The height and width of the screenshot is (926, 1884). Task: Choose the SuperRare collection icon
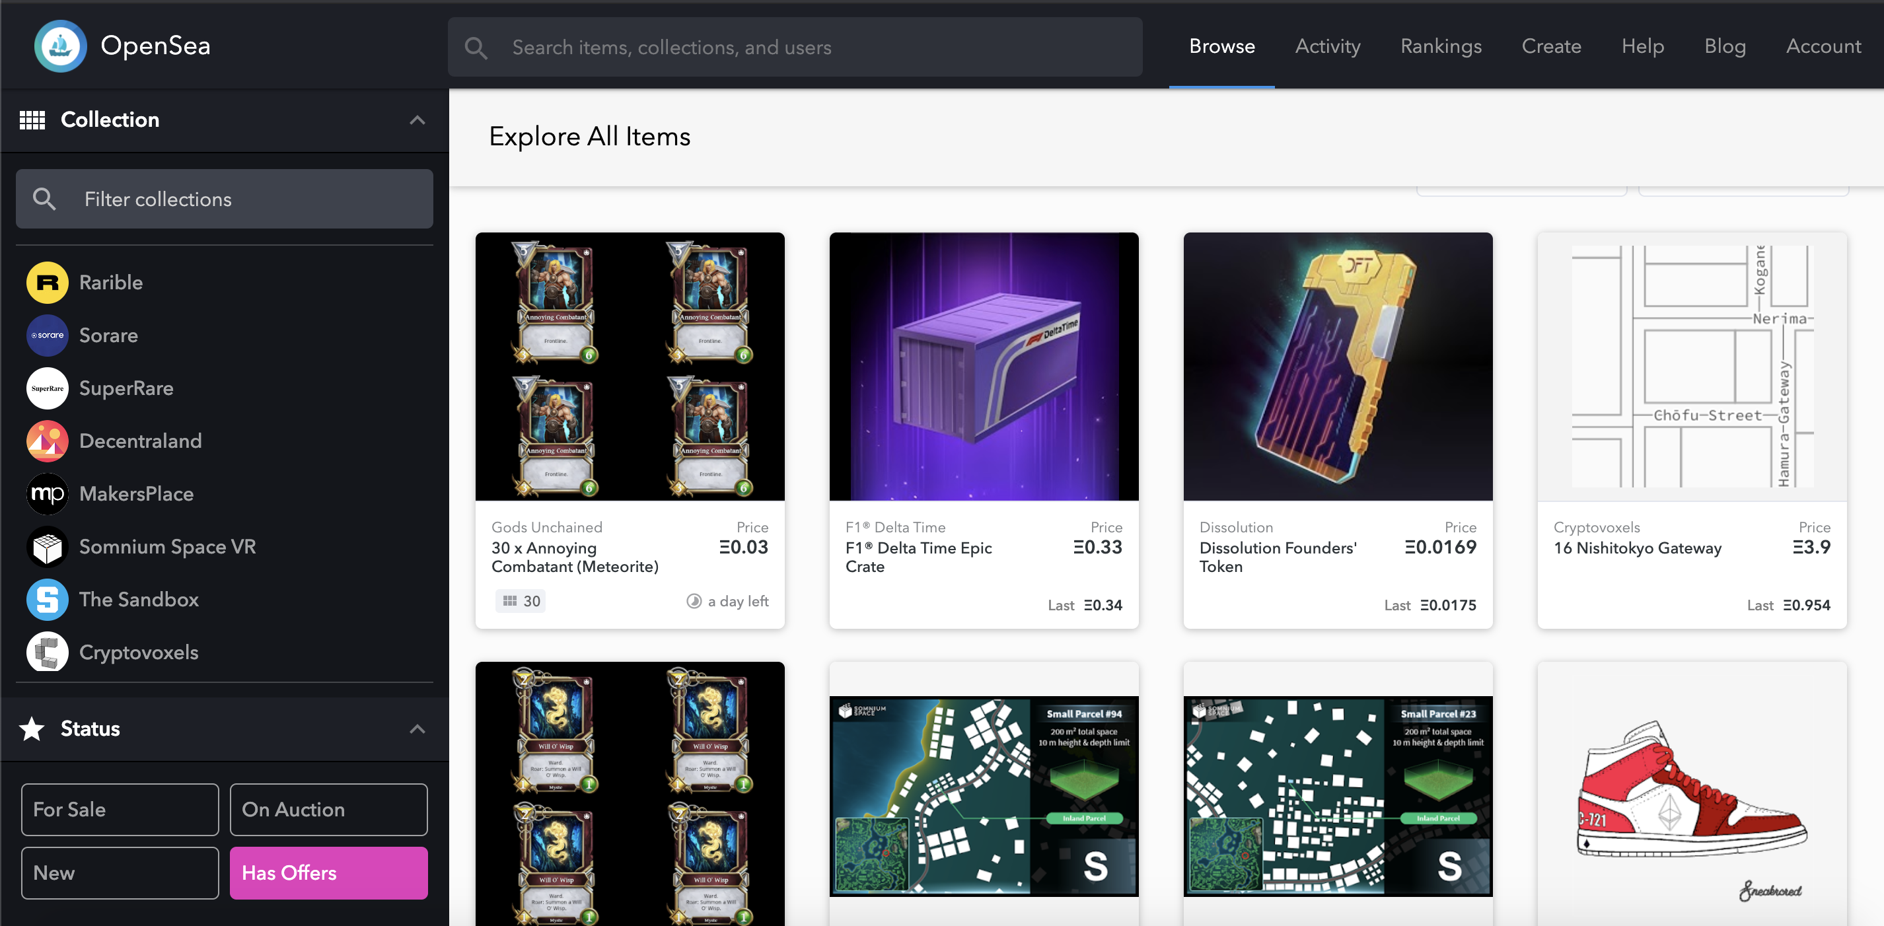48,388
